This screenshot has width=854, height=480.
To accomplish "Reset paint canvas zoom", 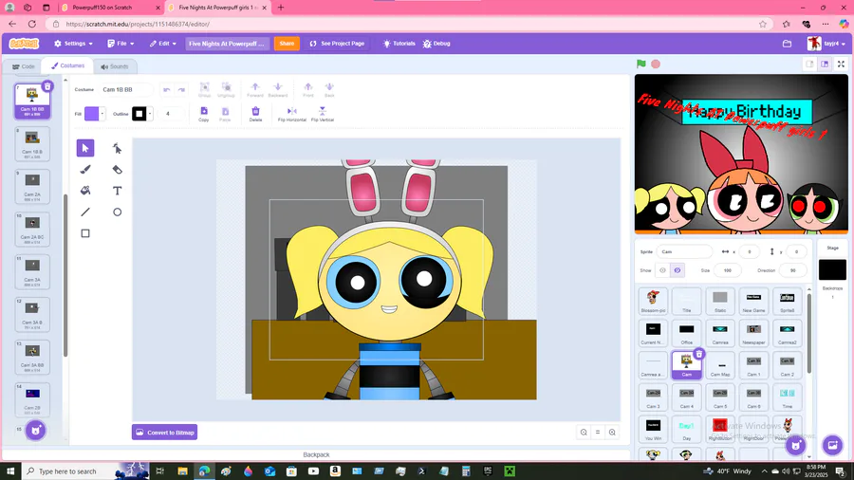I will coord(598,433).
